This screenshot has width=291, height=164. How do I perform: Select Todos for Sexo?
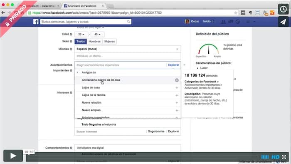[x=81, y=42]
